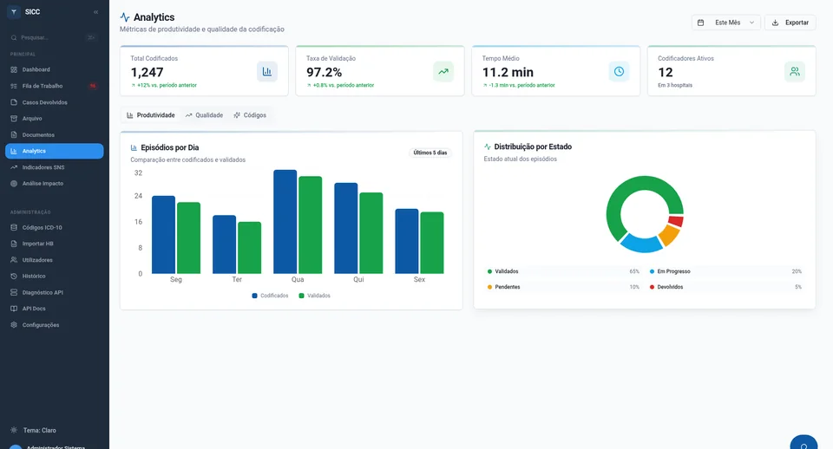Focus the Pesquisar search field

[53, 37]
